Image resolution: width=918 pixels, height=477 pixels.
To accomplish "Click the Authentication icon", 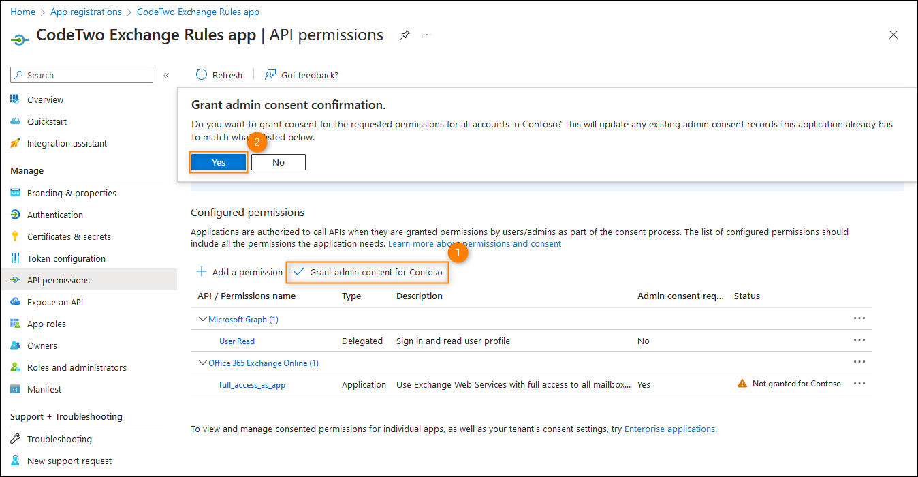I will click(15, 215).
